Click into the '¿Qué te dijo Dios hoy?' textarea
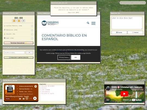 127,23
